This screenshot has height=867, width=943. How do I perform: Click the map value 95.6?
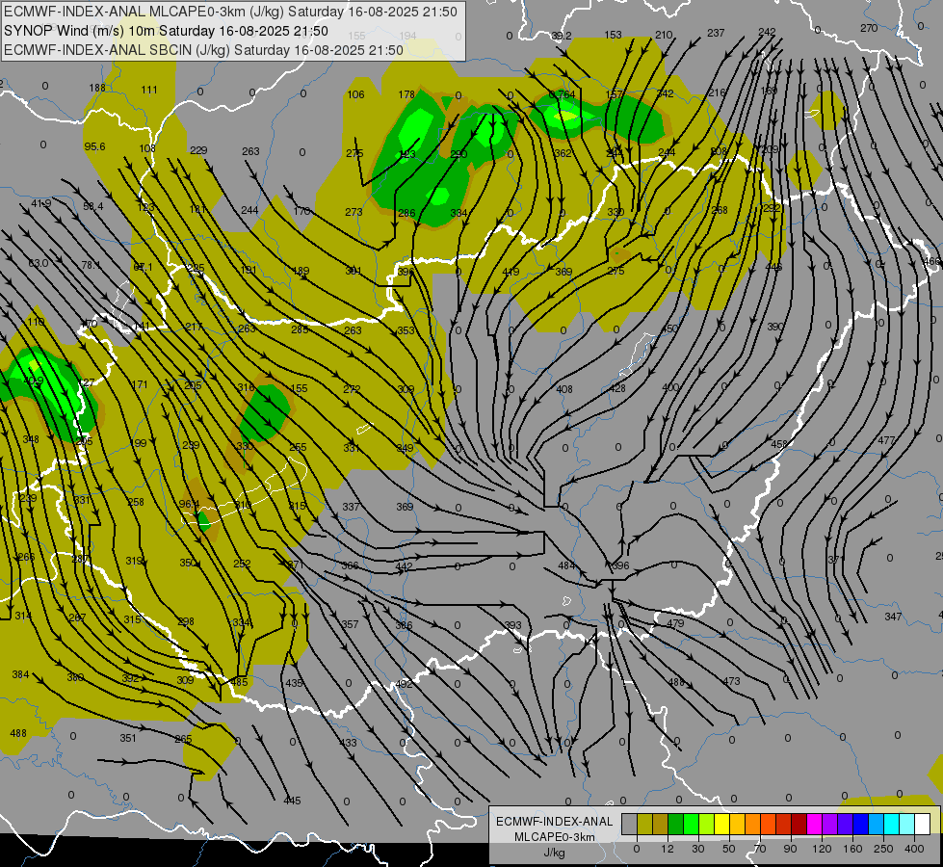pyautogui.click(x=94, y=146)
